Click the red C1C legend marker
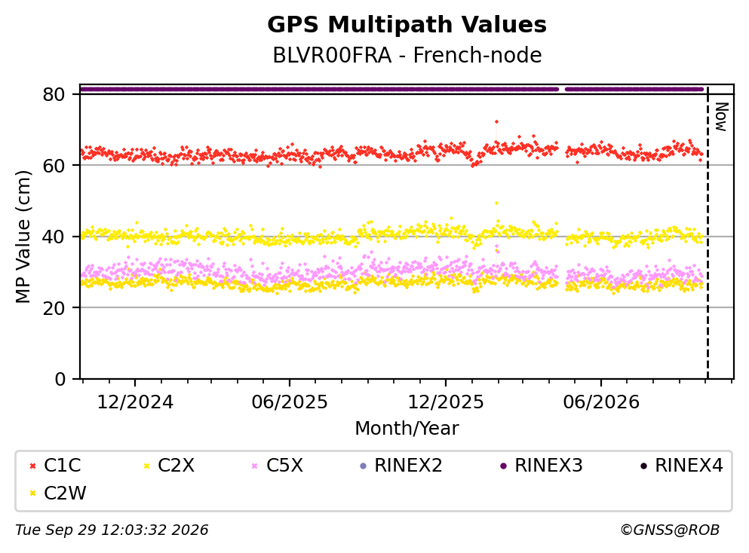749x553 pixels. [x=32, y=466]
